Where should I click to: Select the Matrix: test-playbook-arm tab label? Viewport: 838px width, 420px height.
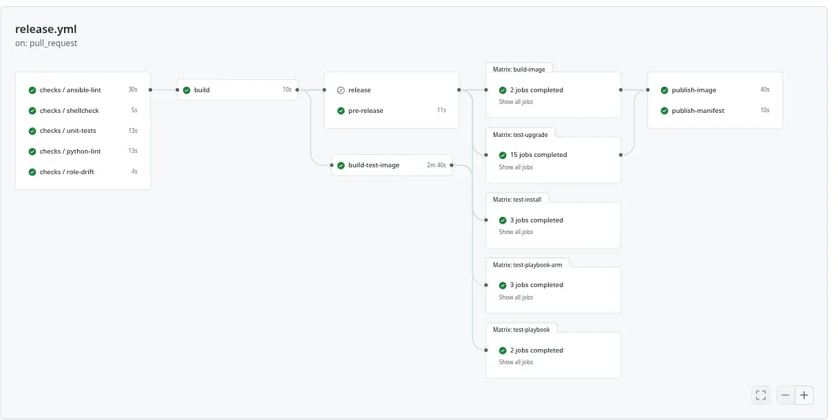tap(527, 265)
